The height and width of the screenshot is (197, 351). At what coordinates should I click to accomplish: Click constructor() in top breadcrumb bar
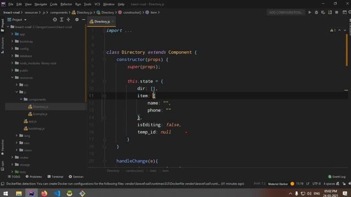[132, 13]
